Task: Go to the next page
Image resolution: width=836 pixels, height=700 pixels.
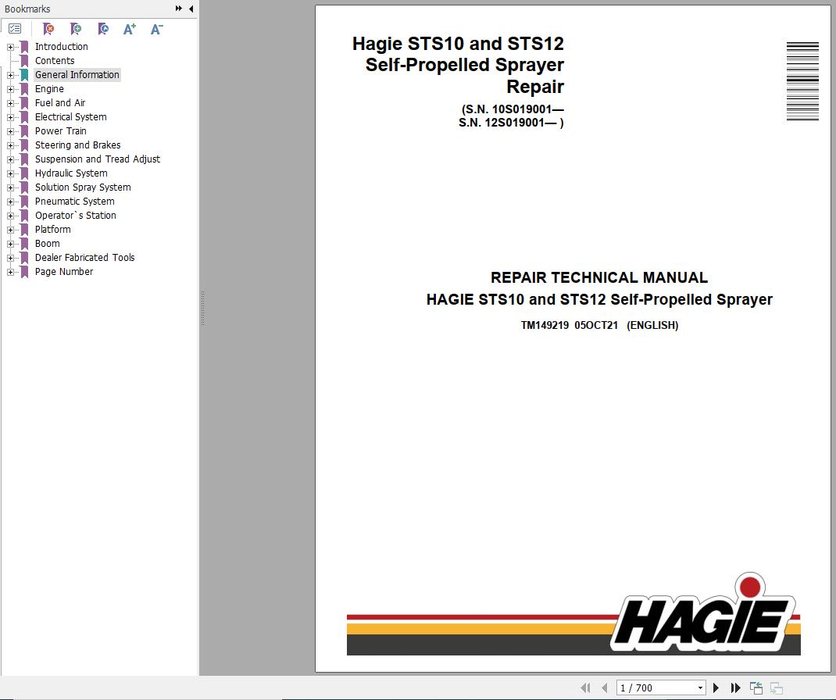Action: pos(716,687)
